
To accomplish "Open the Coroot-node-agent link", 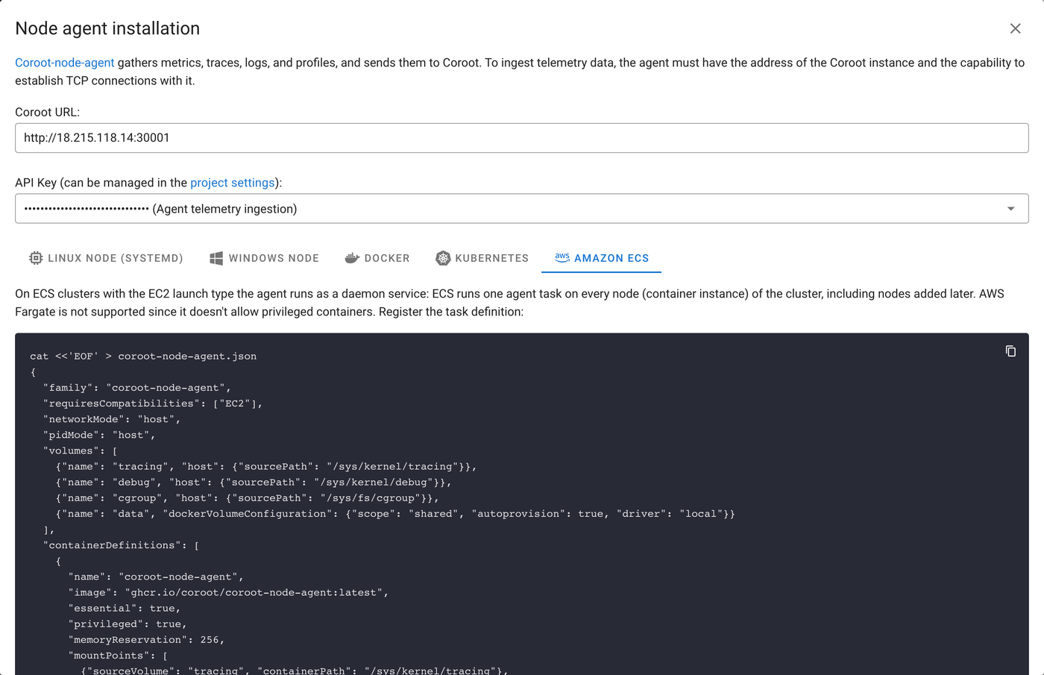I will point(65,63).
